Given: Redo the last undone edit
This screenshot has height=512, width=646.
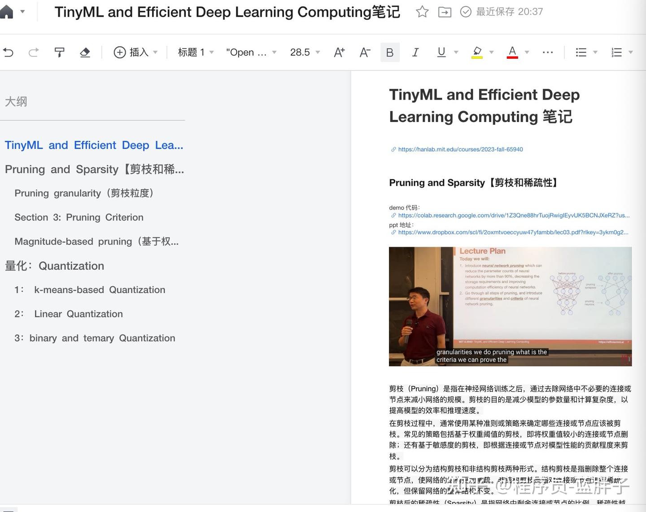Looking at the screenshot, I should [34, 53].
